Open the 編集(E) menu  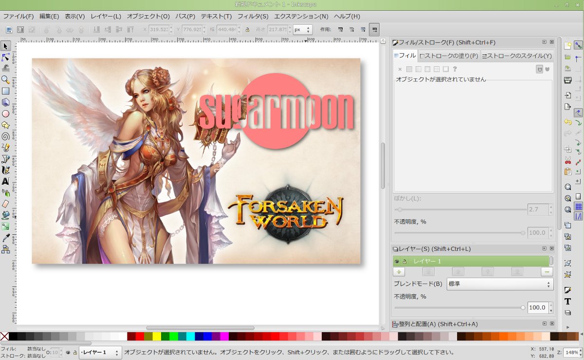(x=49, y=16)
